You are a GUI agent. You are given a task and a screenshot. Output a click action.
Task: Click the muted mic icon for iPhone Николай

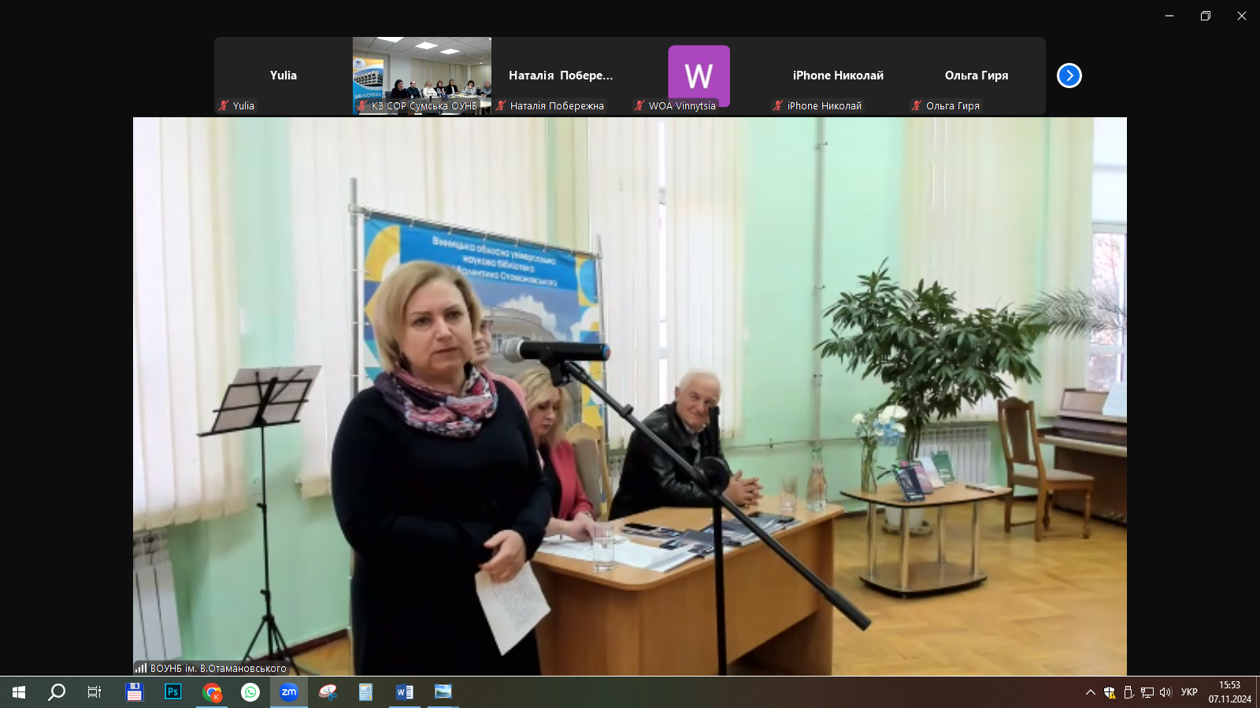point(778,105)
